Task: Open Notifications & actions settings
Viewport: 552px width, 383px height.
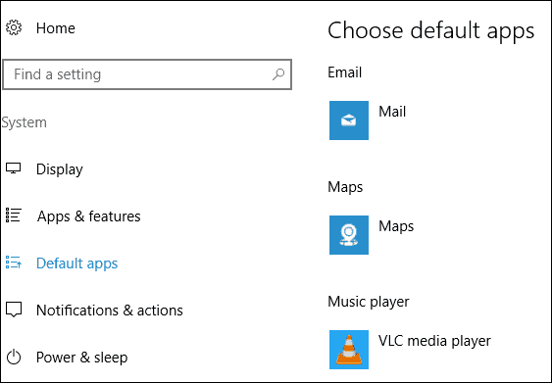Action: click(x=110, y=311)
